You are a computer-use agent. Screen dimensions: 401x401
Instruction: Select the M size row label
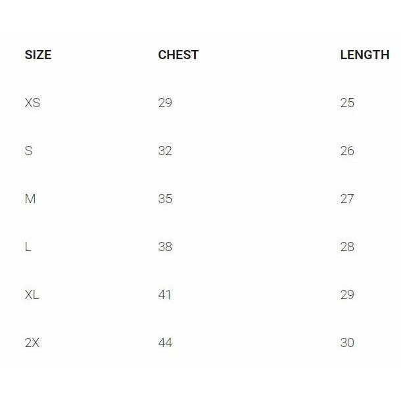point(30,199)
